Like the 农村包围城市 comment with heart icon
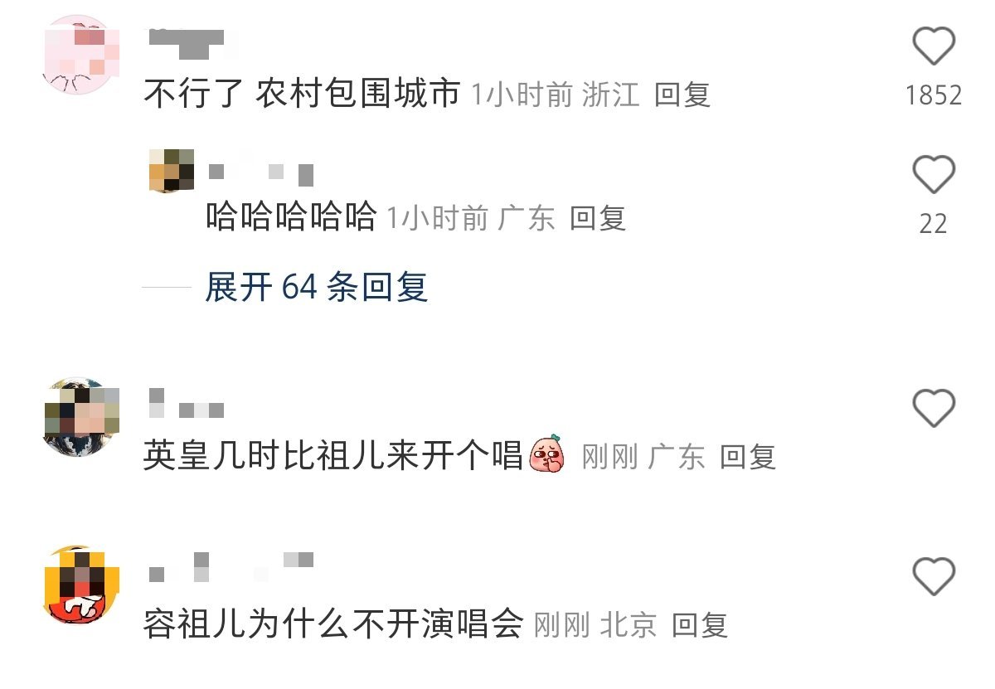This screenshot has width=995, height=689. tap(934, 46)
